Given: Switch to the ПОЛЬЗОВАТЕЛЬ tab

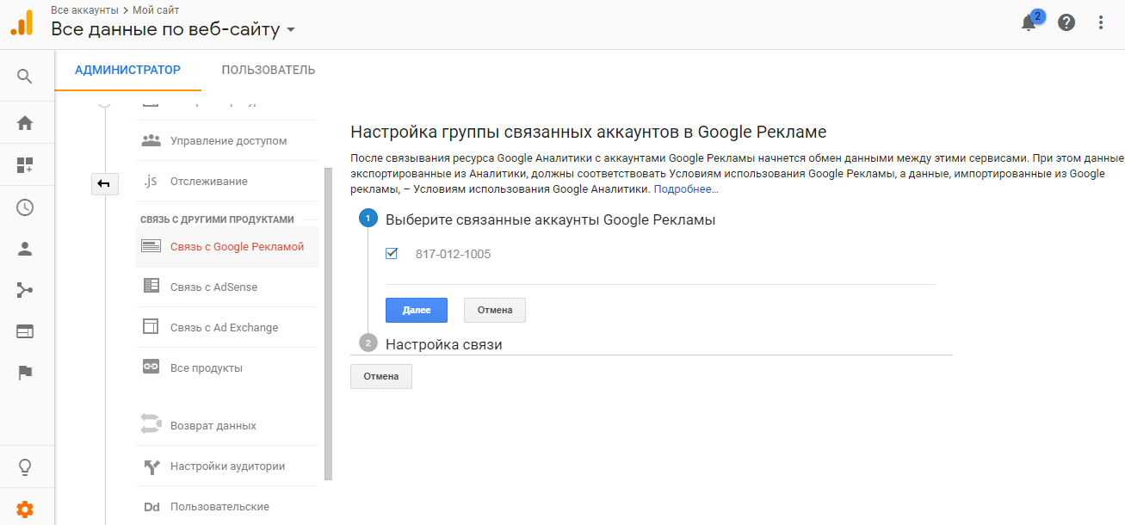Looking at the screenshot, I should click(268, 70).
